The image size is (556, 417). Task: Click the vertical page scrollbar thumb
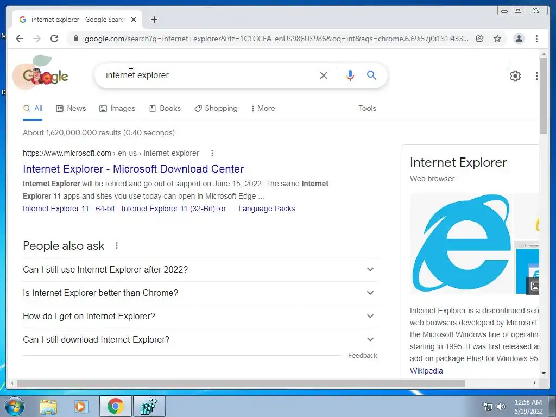click(x=544, y=96)
